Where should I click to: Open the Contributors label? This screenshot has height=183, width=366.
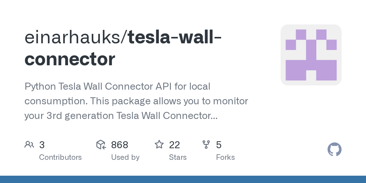click(60, 157)
